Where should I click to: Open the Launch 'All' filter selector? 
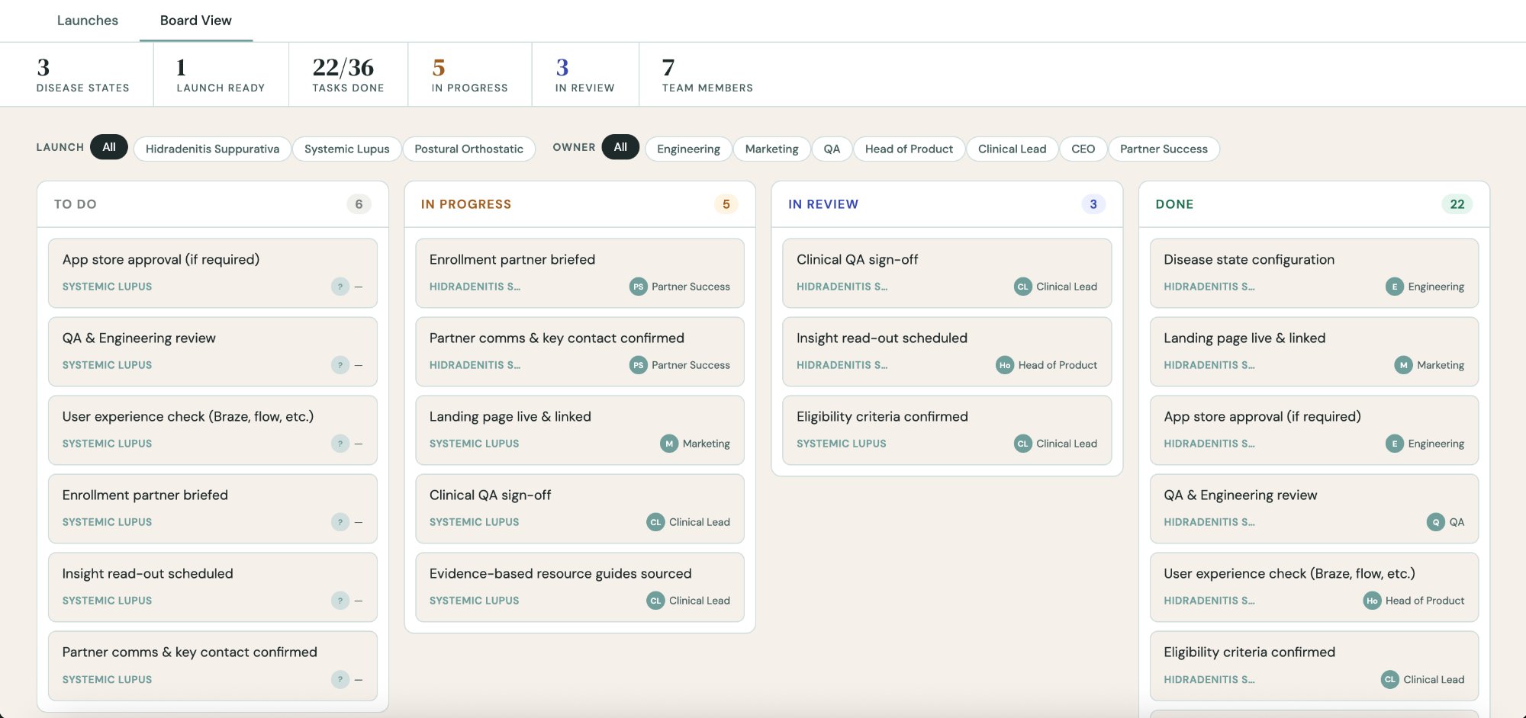point(109,146)
